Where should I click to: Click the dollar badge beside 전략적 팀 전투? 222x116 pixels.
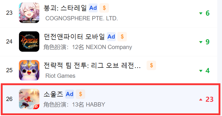point(151,65)
